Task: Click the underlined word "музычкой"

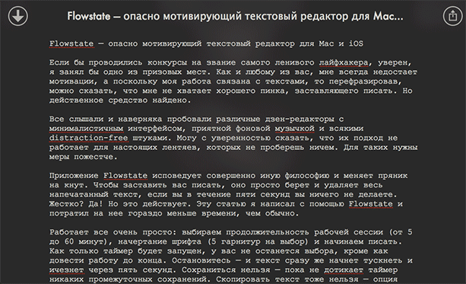Action: point(294,129)
